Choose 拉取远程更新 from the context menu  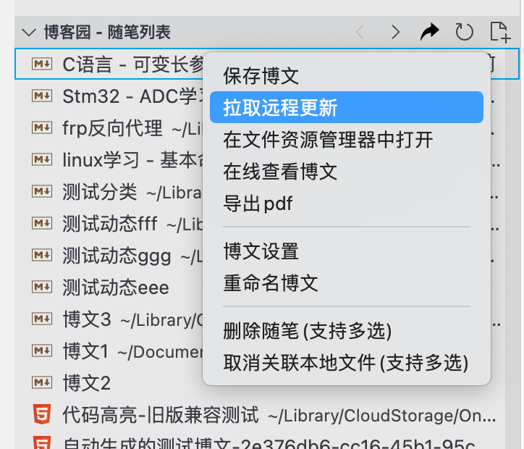tap(347, 107)
